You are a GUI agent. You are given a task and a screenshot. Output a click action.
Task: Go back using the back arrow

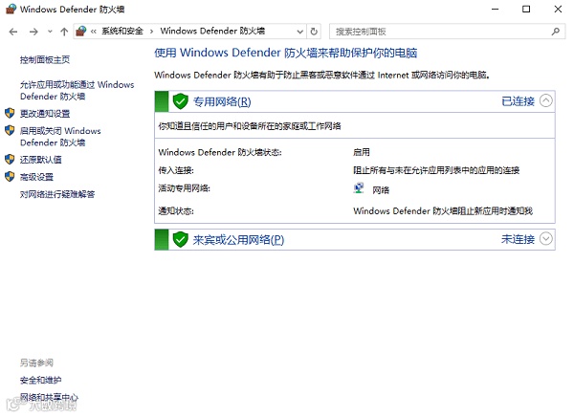point(13,32)
